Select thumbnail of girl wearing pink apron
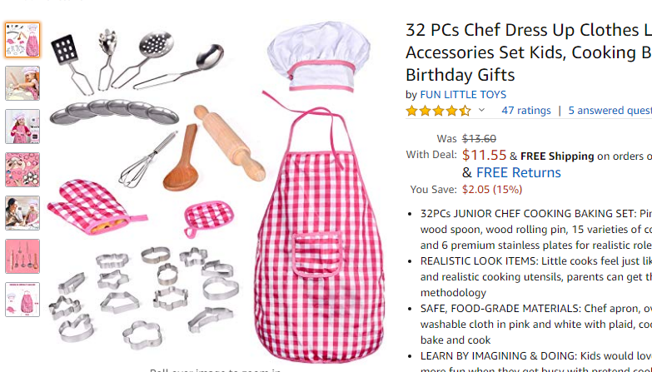Screen dimensions: 652x372 pyautogui.click(x=22, y=126)
